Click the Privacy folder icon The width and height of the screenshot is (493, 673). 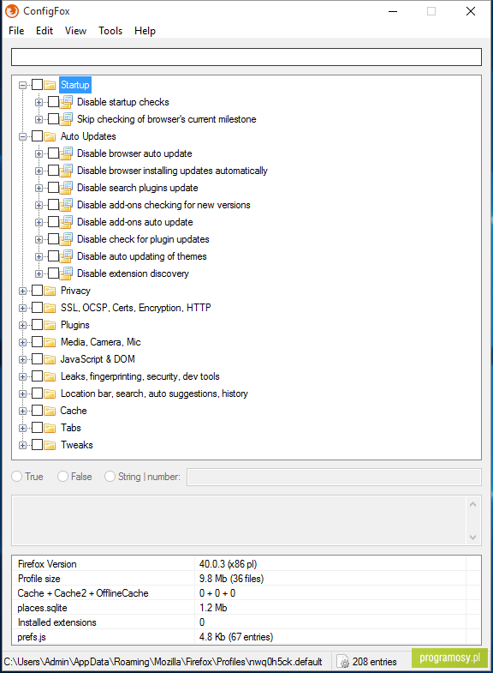[50, 291]
